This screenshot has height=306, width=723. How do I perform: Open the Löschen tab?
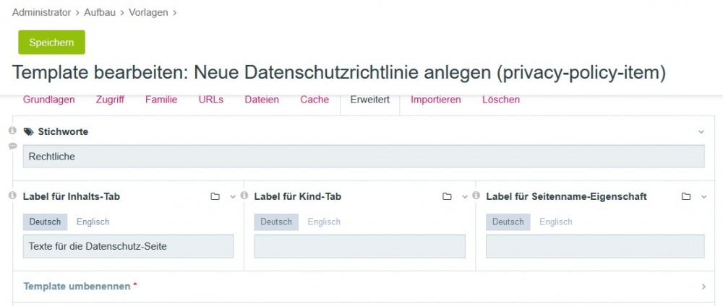(x=501, y=100)
